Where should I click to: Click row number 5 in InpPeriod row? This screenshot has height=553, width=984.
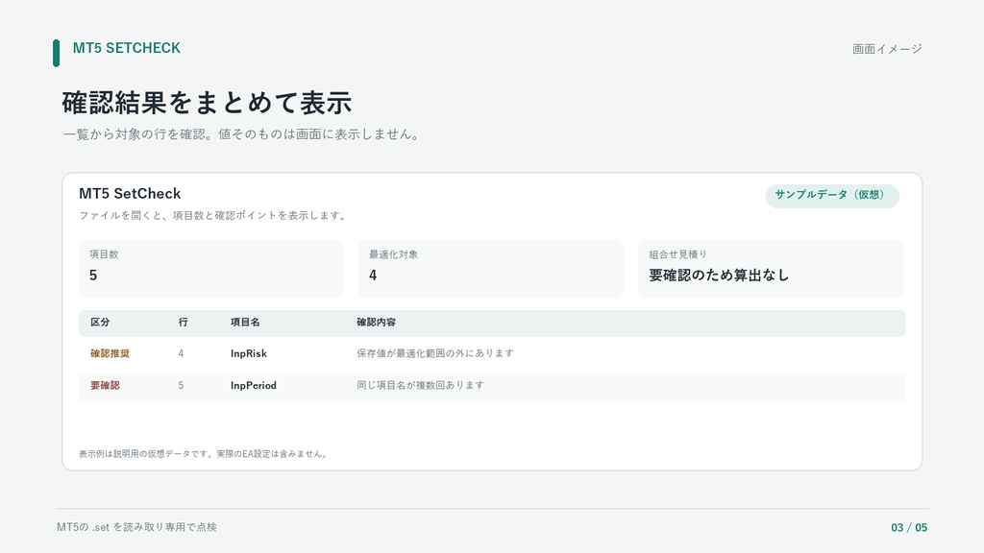point(181,386)
